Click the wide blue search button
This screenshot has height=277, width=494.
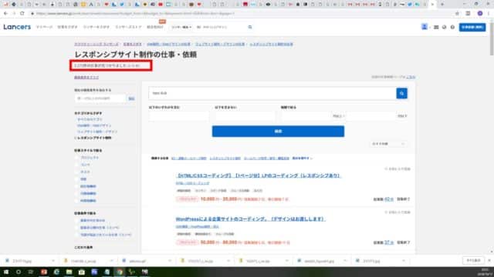(x=278, y=132)
